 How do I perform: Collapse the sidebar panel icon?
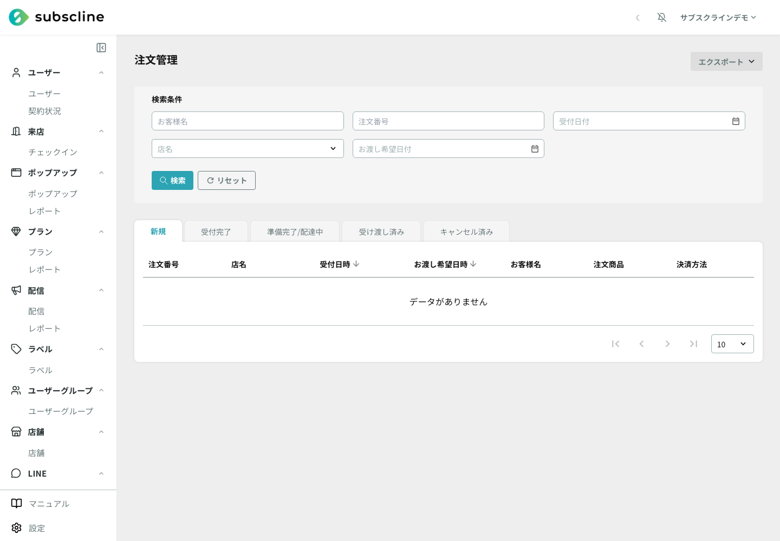click(x=101, y=48)
